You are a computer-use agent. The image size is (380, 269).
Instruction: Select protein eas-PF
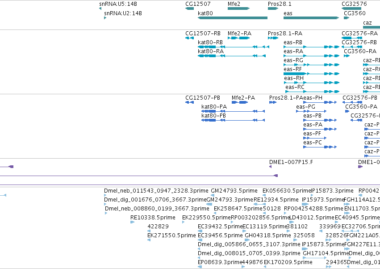click(x=315, y=138)
